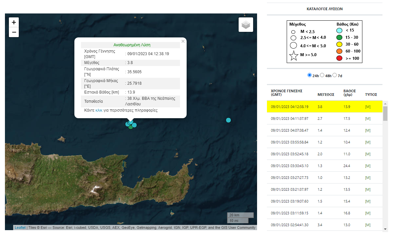The image size is (393, 239).
Task: Select catalog row 09/01/2023 03:30:43.10
Action: click(x=325, y=166)
